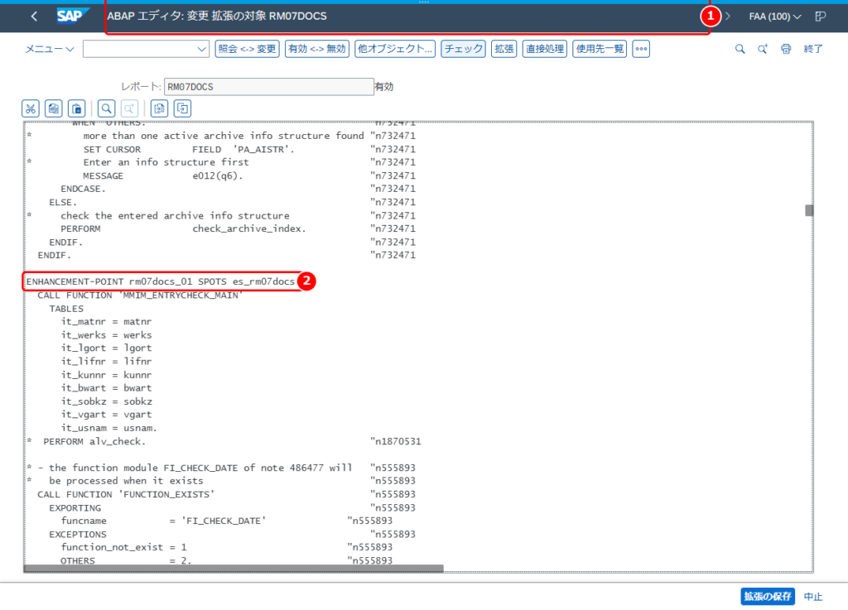848x610 pixels.
Task: Click the レポート field showing RM07DOCS
Action: coord(269,87)
